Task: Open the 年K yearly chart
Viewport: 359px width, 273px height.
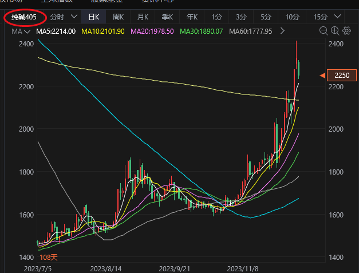Action: [192, 17]
